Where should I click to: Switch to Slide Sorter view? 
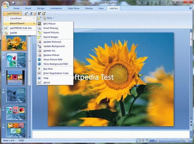point(143,140)
